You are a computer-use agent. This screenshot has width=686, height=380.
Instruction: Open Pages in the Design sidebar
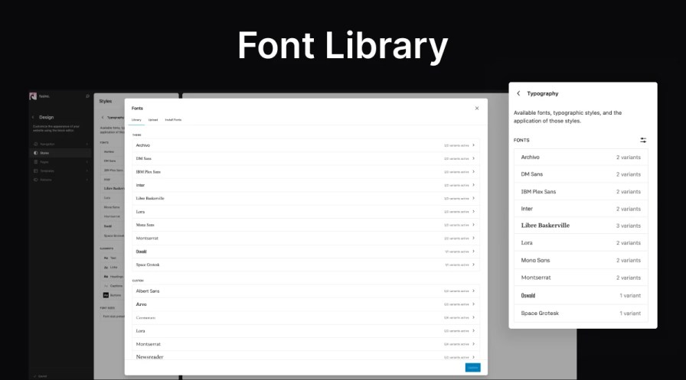60,162
